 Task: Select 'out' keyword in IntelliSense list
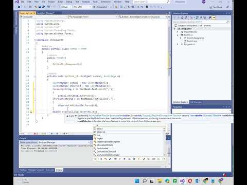(x=129, y=135)
